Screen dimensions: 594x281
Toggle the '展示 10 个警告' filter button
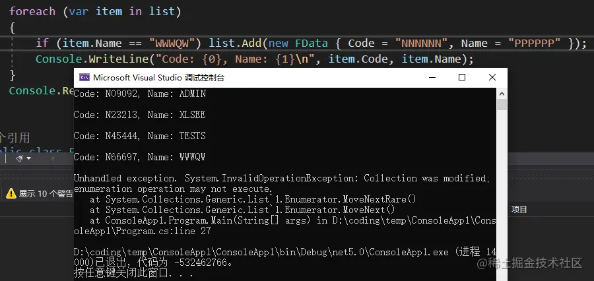40,193
